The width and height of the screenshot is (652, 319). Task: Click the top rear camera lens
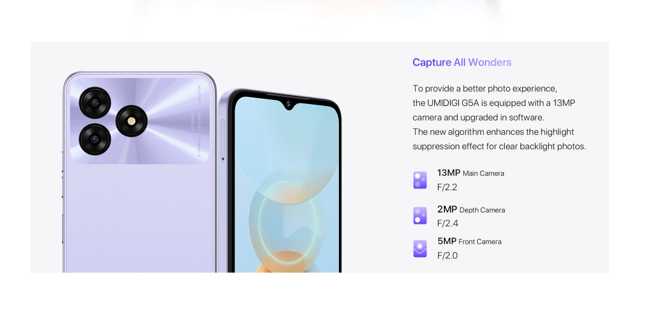pyautogui.click(x=95, y=102)
